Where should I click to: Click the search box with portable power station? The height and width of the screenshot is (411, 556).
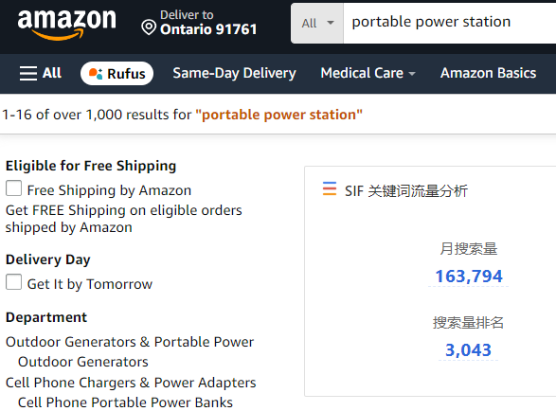tap(450, 24)
